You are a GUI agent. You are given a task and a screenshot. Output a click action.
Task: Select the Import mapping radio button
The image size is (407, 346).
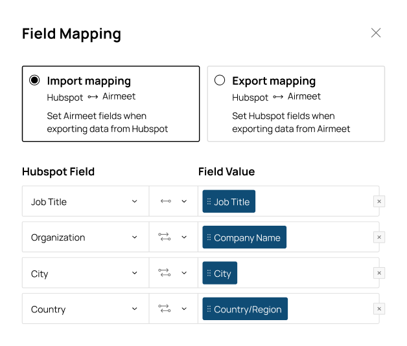click(34, 80)
